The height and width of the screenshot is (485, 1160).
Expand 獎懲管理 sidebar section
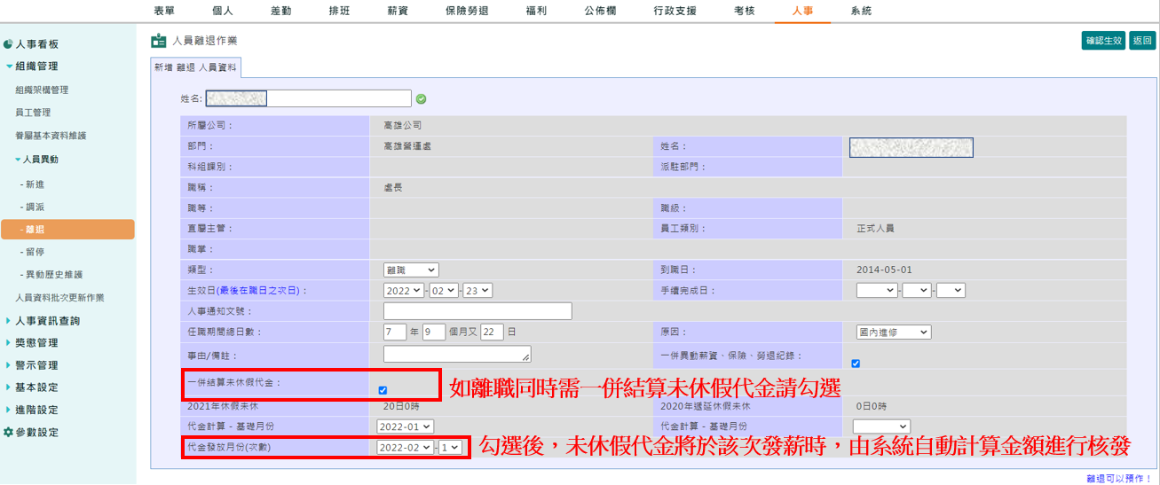pos(32,343)
